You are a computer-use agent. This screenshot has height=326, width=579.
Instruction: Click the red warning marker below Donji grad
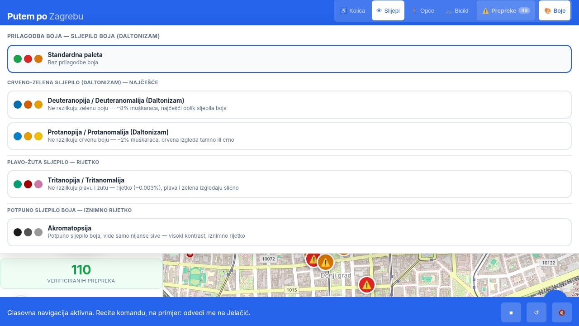(x=367, y=285)
